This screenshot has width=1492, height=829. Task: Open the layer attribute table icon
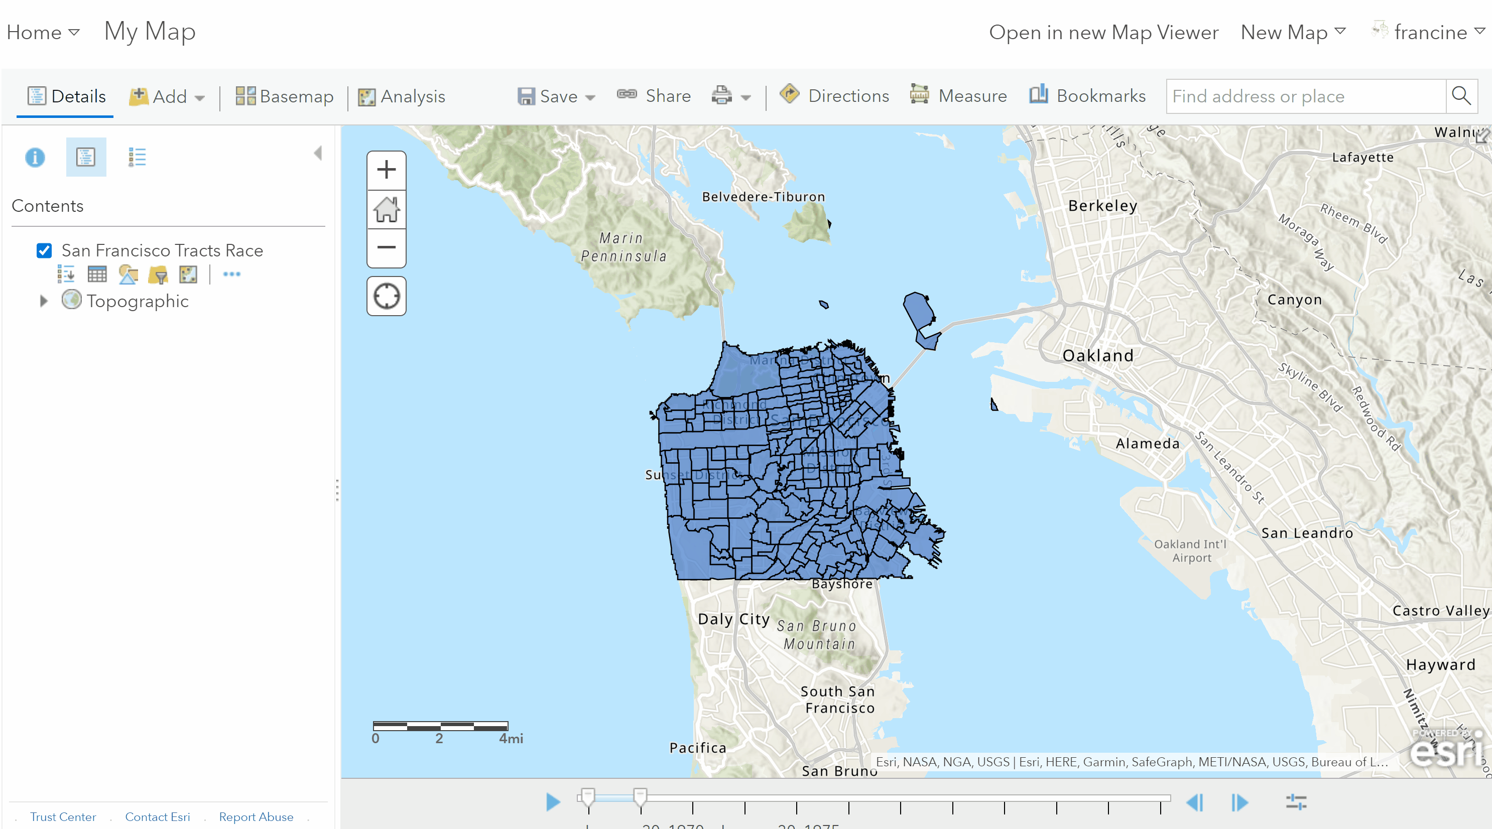point(97,274)
